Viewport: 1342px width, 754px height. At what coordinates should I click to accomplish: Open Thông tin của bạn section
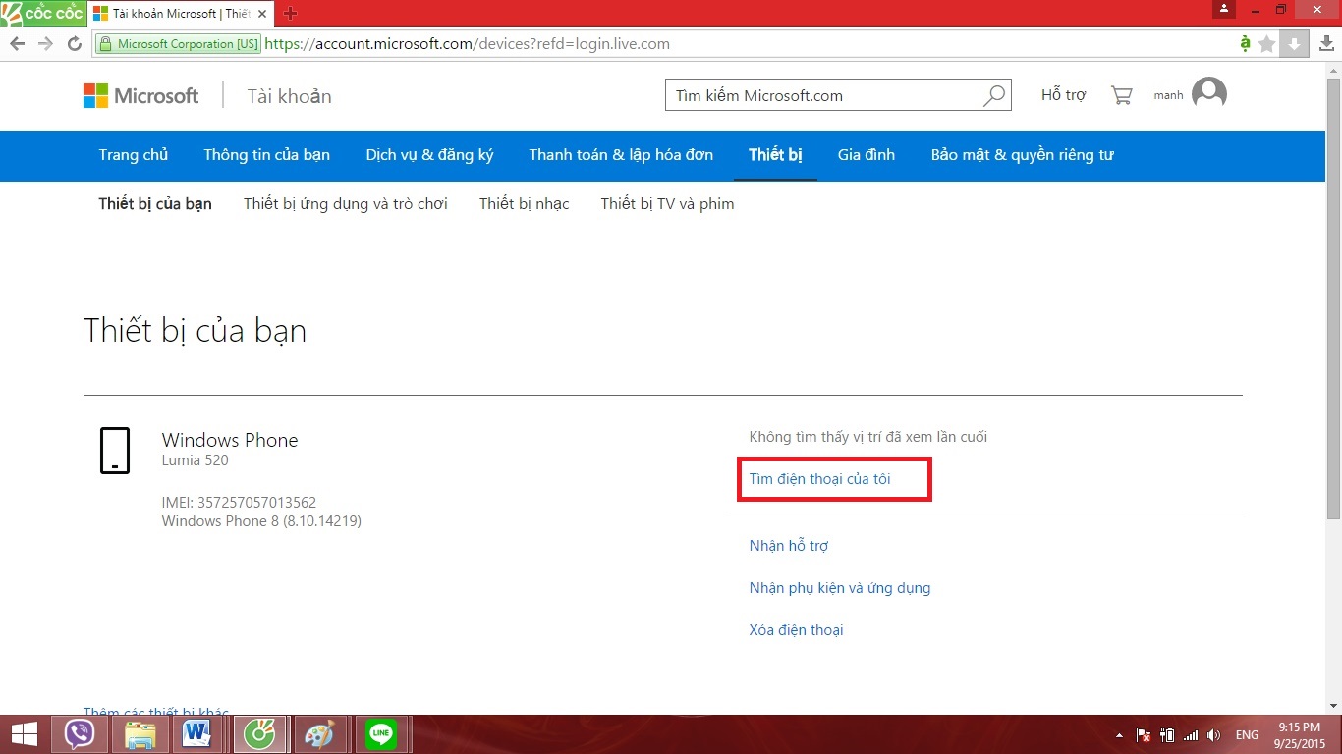(x=266, y=155)
